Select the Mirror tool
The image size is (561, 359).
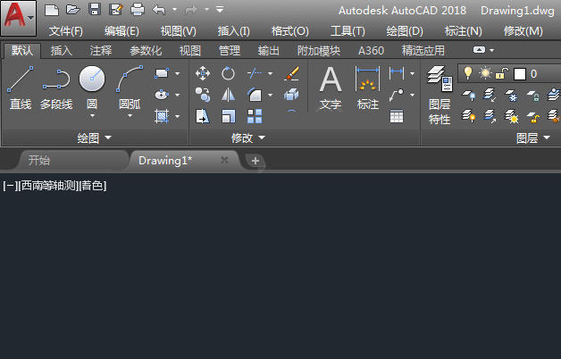[228, 95]
